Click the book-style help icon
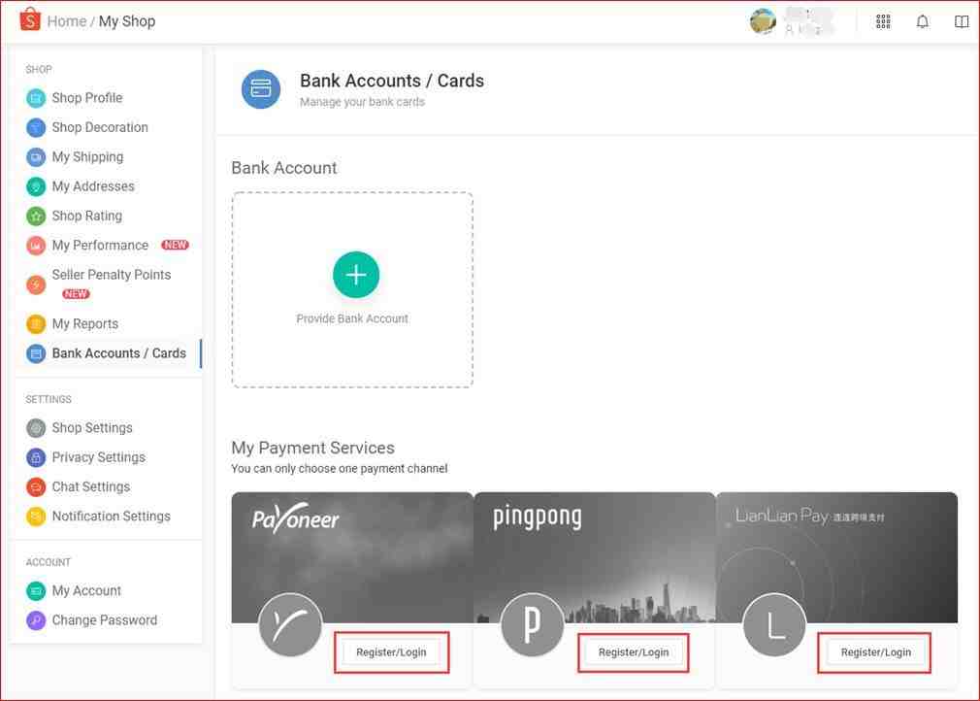 click(x=961, y=21)
